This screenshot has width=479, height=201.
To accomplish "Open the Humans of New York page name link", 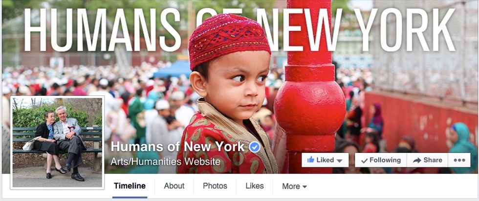I will pyautogui.click(x=177, y=146).
